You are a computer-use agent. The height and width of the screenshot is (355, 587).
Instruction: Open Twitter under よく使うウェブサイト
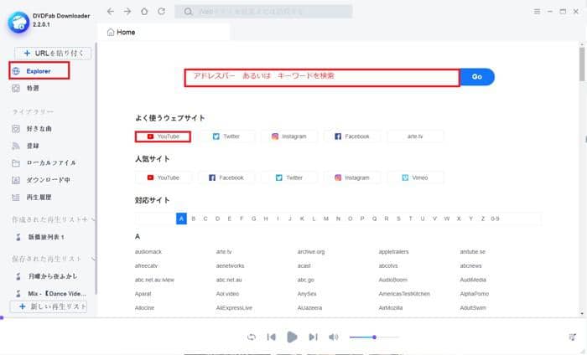(226, 136)
